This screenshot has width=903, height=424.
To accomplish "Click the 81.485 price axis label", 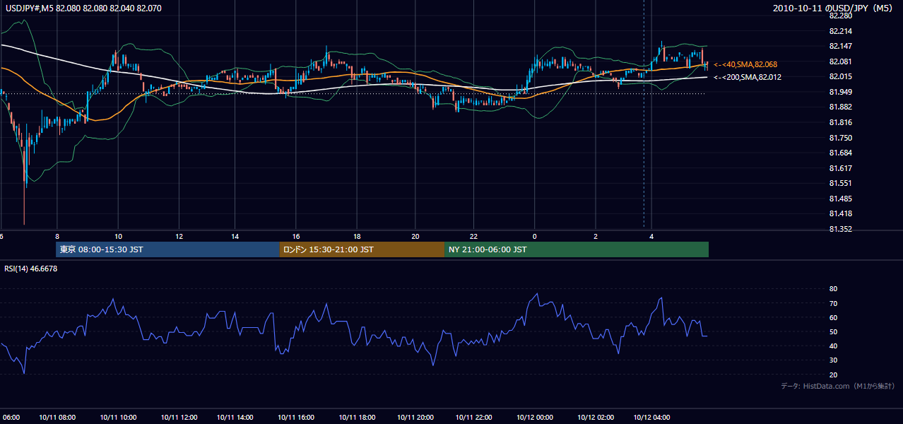I will pyautogui.click(x=840, y=199).
